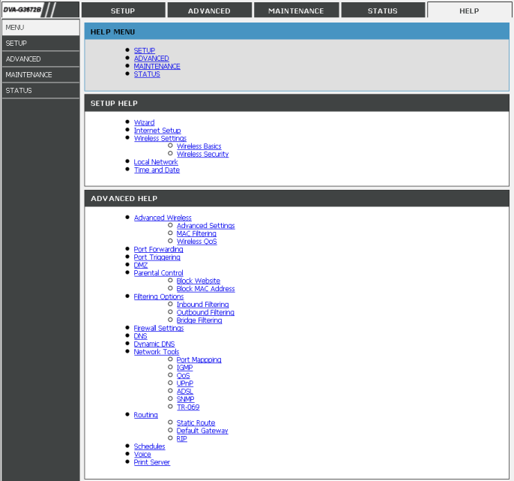Open the Print Server help link

(152, 462)
